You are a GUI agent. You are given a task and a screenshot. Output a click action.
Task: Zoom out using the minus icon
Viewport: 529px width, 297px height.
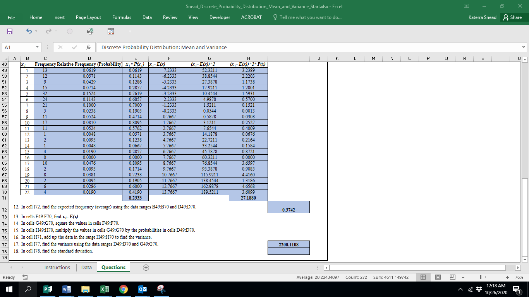[x=463, y=277]
